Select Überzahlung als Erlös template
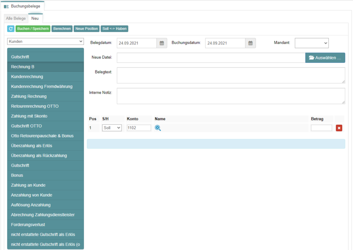Viewport: 353px width, 250px height. click(45, 146)
